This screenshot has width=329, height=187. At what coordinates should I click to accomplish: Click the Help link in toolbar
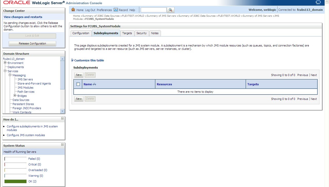pos(132,10)
